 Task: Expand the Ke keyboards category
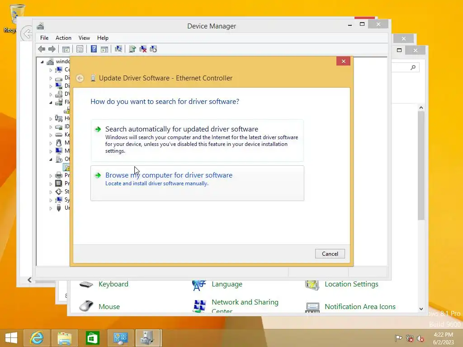pos(51,135)
